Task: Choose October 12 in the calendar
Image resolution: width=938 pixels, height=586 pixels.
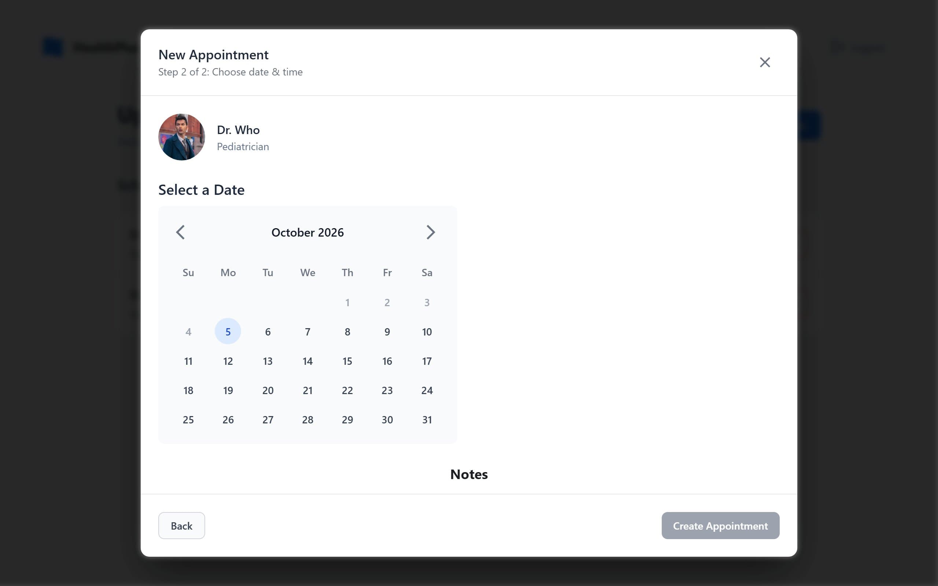Action: pos(228,361)
